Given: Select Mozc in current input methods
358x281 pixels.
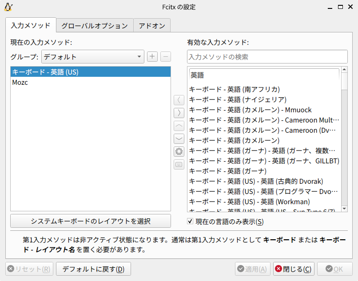Looking at the screenshot, I should point(91,82).
